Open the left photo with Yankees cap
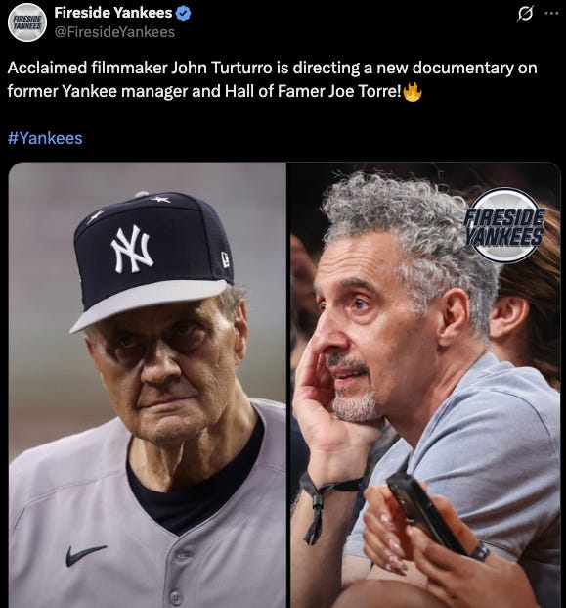The height and width of the screenshot is (608, 566). 148,385
